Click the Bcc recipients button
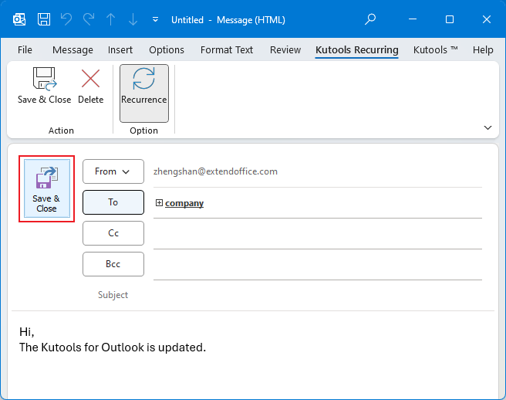The width and height of the screenshot is (506, 400). point(113,264)
